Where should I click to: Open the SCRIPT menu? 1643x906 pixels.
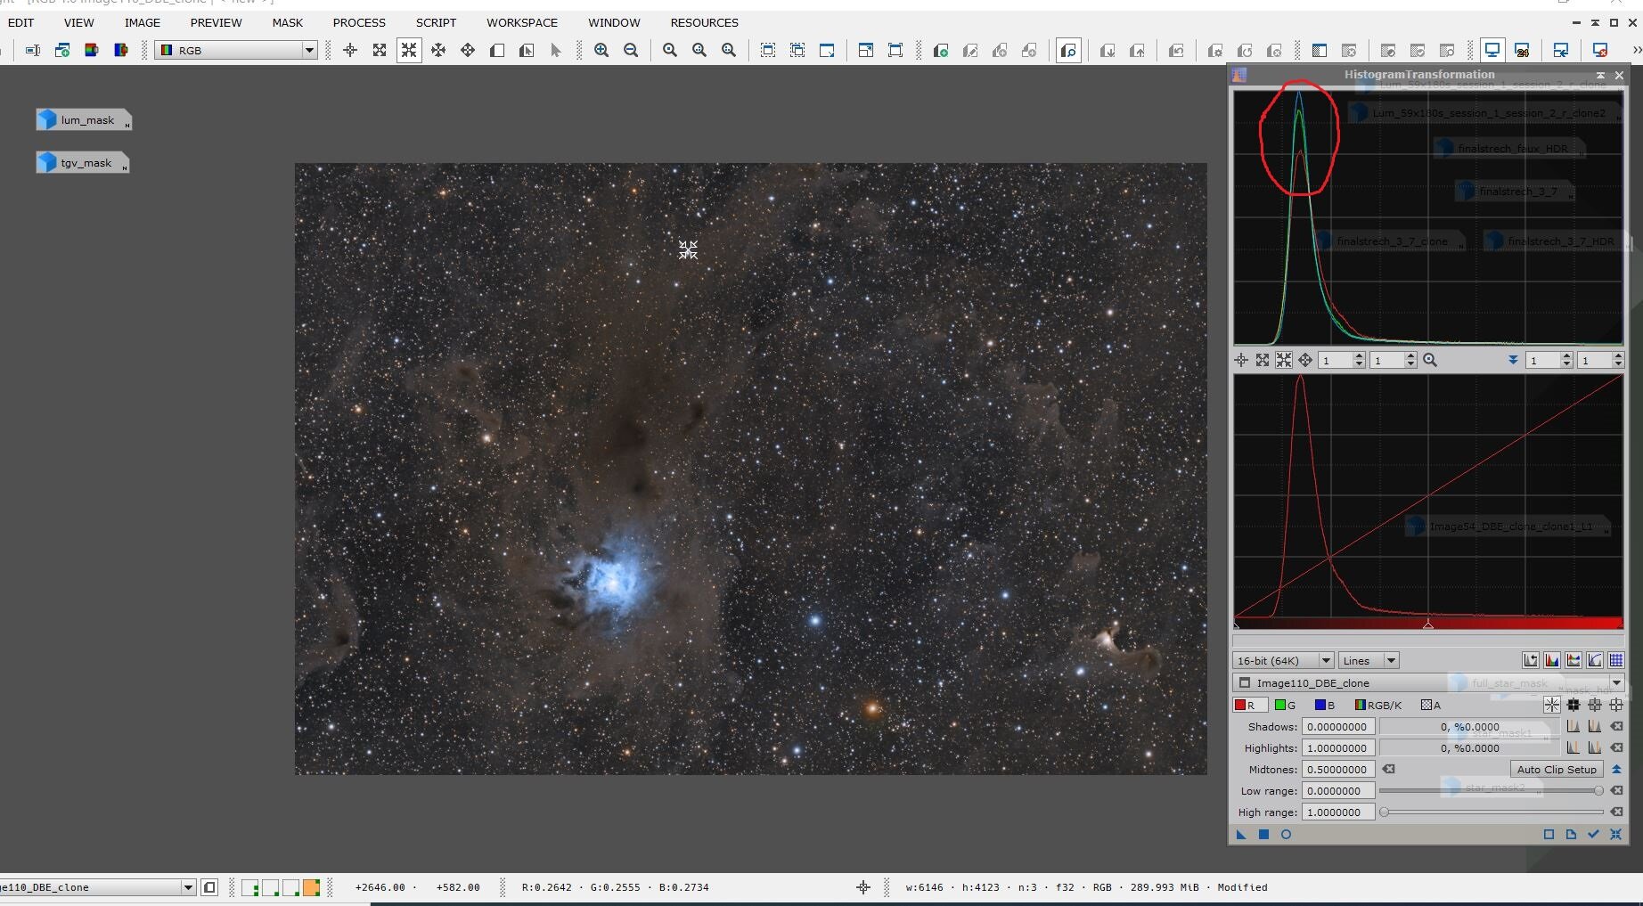click(436, 22)
